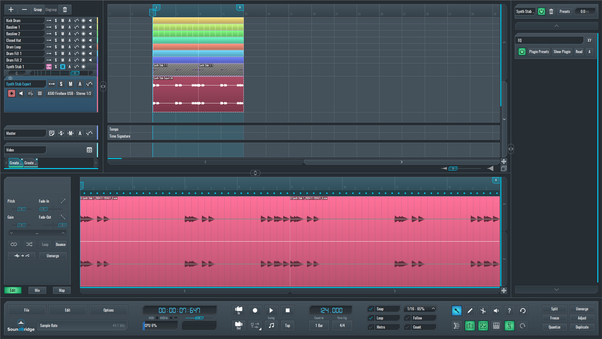The height and width of the screenshot is (339, 602).
Task: Adjust the Pitch slider
Action: tap(21, 209)
